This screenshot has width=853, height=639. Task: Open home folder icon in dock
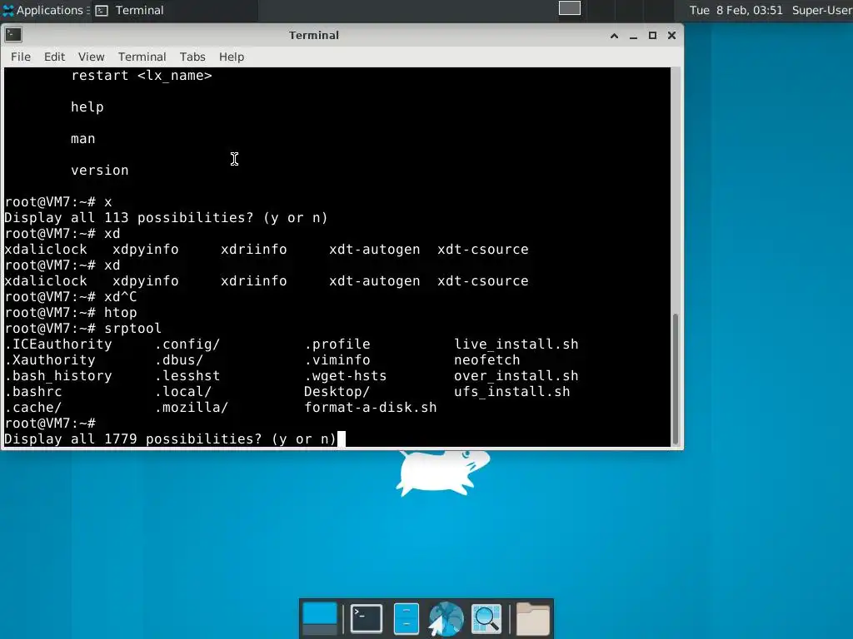[x=532, y=618]
